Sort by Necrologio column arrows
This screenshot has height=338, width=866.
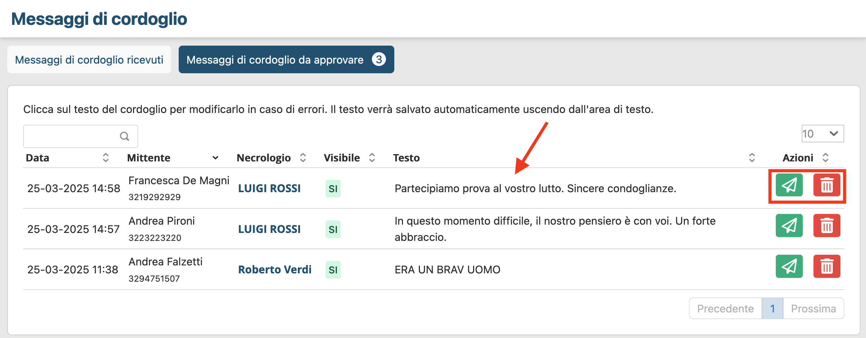click(303, 158)
